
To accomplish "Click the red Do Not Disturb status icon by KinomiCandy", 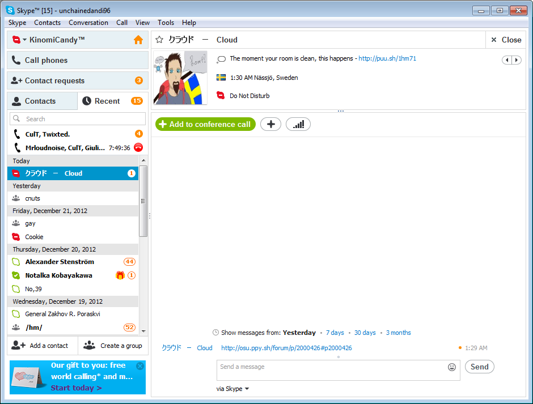I will [x=16, y=40].
